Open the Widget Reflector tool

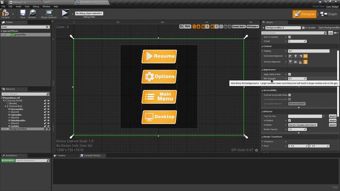[x=49, y=13]
